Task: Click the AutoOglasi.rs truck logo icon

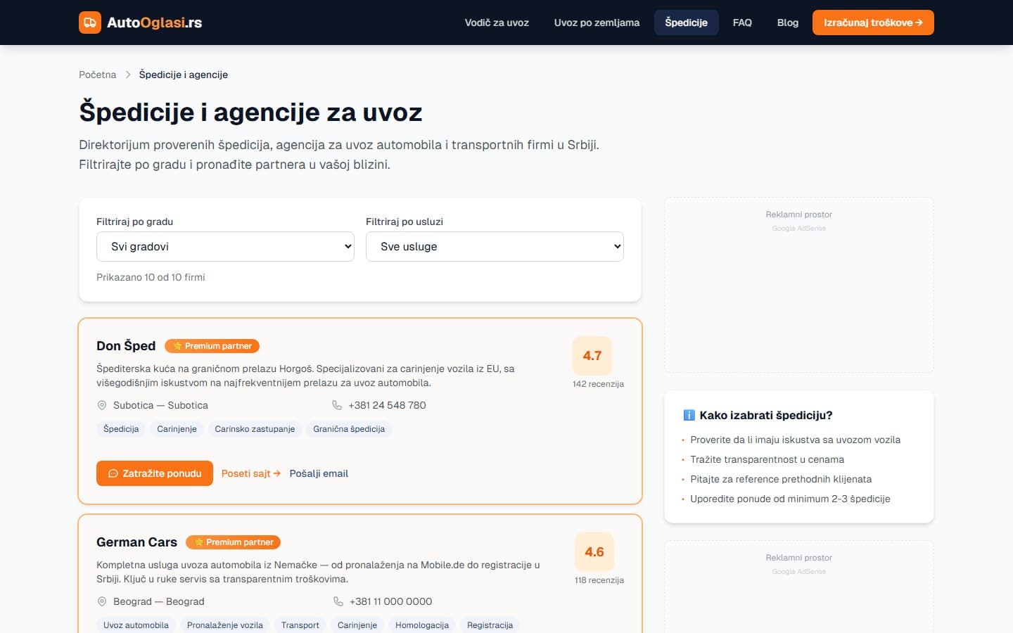Action: (x=90, y=23)
